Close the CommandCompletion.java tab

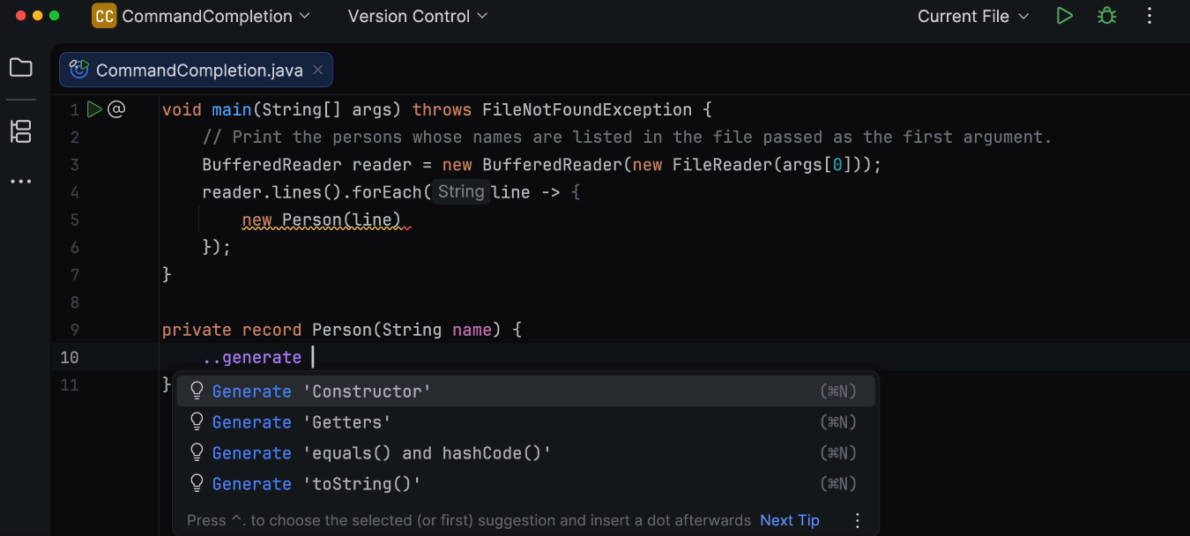point(318,70)
